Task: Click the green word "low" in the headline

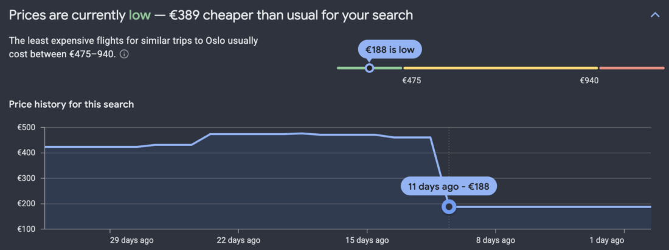Action: pos(139,15)
